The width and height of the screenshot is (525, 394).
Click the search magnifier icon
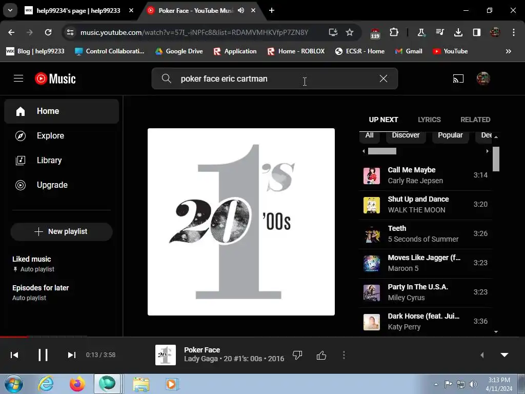pyautogui.click(x=167, y=78)
